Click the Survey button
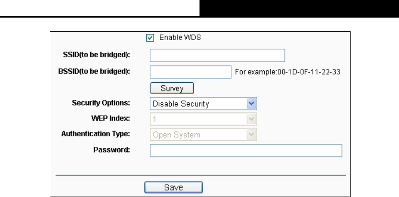399x197 pixels. pos(172,88)
